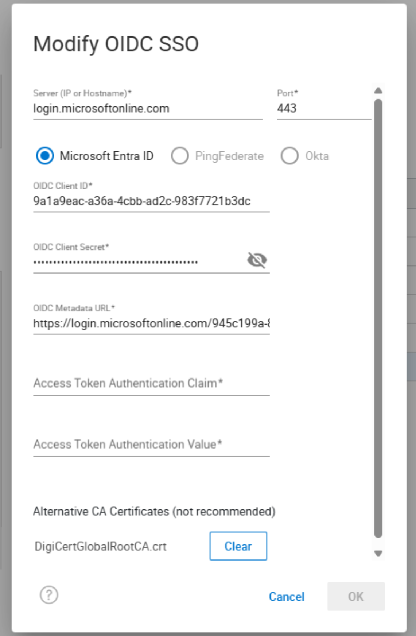This screenshot has width=416, height=636.
Task: Click the Modify OIDC SSO title
Action: click(x=116, y=44)
